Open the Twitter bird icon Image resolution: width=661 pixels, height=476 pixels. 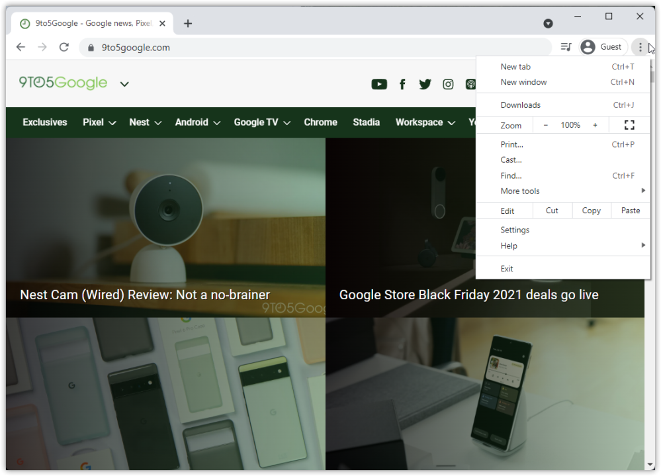click(x=425, y=84)
